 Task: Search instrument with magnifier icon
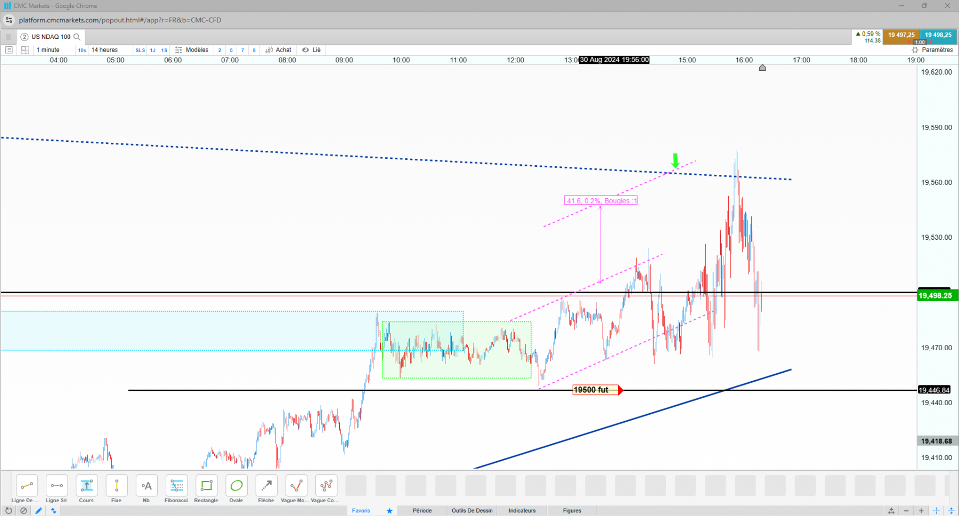click(x=77, y=37)
